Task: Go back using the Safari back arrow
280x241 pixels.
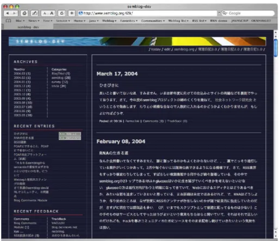Action: tap(8, 13)
